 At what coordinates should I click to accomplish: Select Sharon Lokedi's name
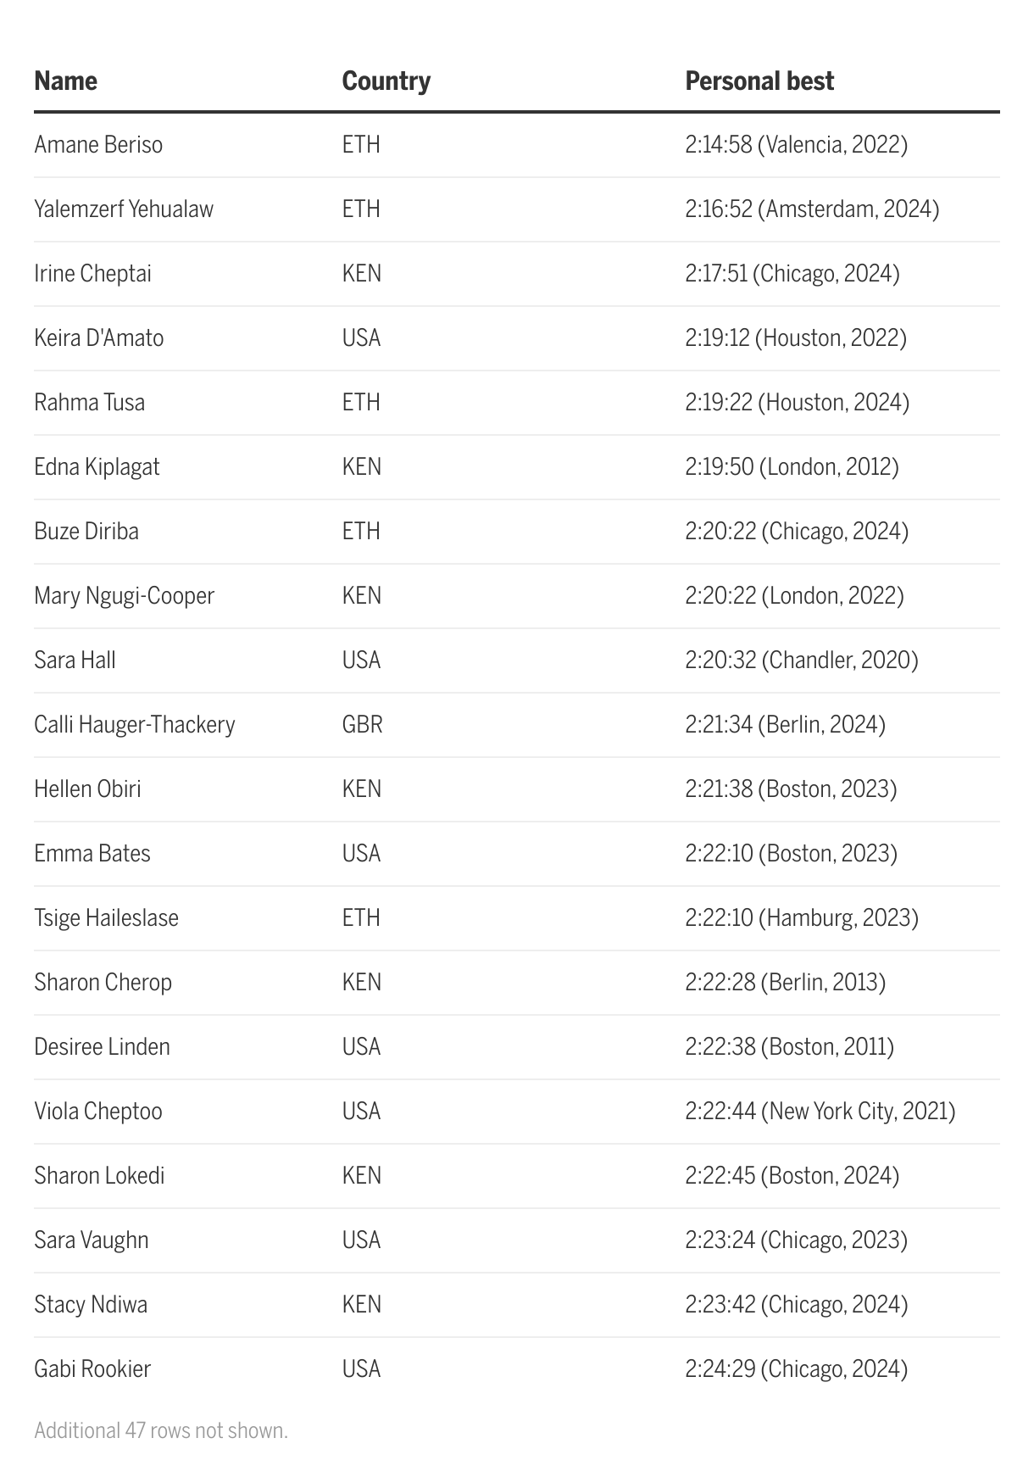[x=99, y=1176]
